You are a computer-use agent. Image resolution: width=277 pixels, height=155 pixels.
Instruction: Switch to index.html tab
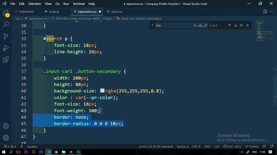pyautogui.click(x=25, y=12)
